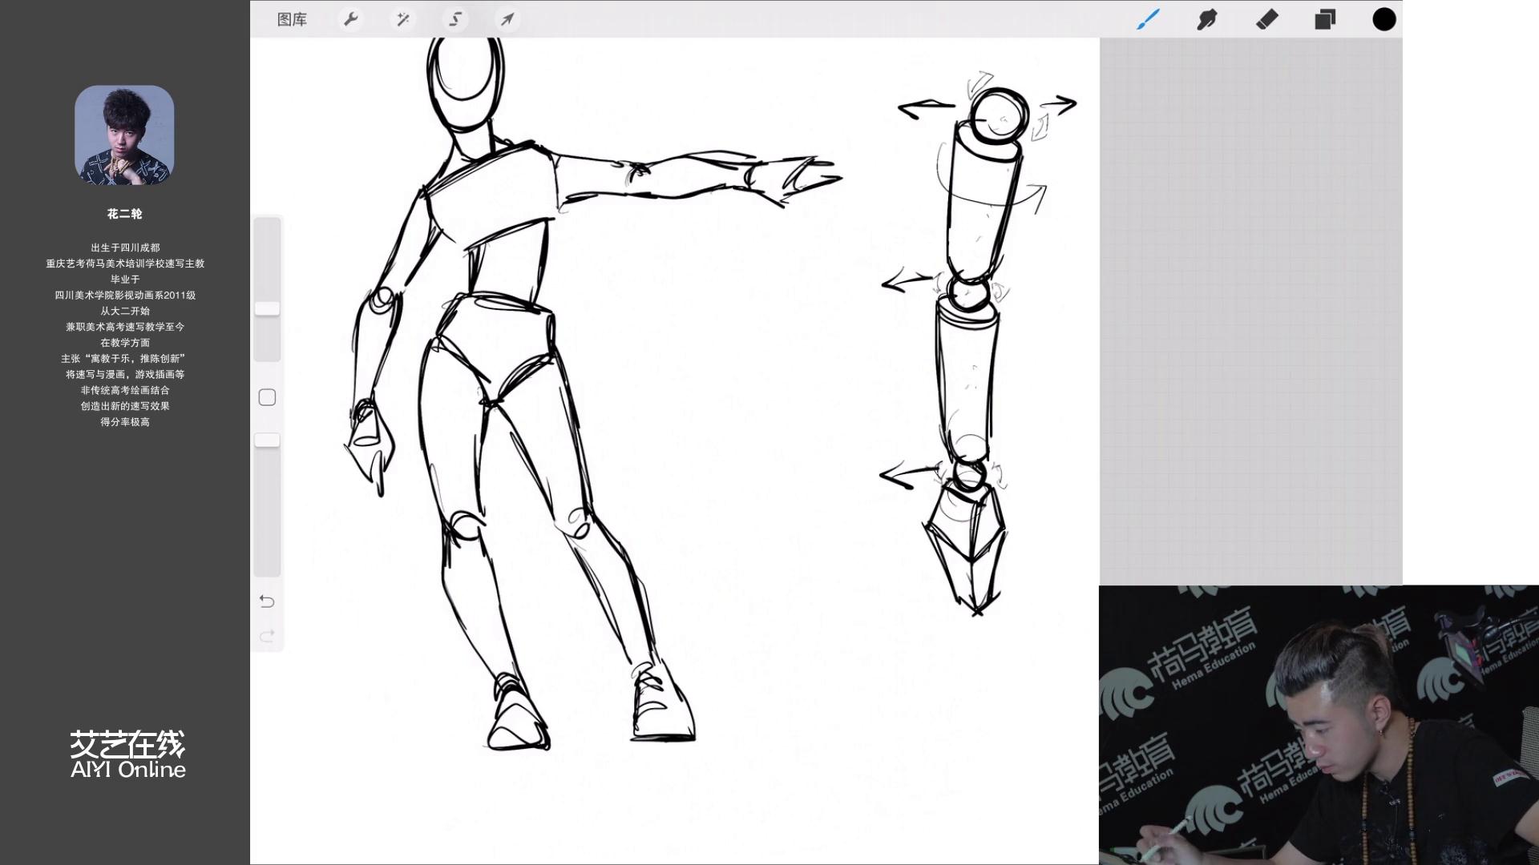Click the name 花二轮
The width and height of the screenshot is (1539, 865).
(x=124, y=214)
